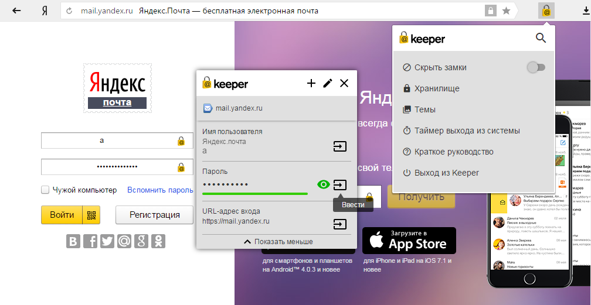Click mail.yandex.ru record title in Keeper
The height and width of the screenshot is (305, 591).
tap(239, 108)
